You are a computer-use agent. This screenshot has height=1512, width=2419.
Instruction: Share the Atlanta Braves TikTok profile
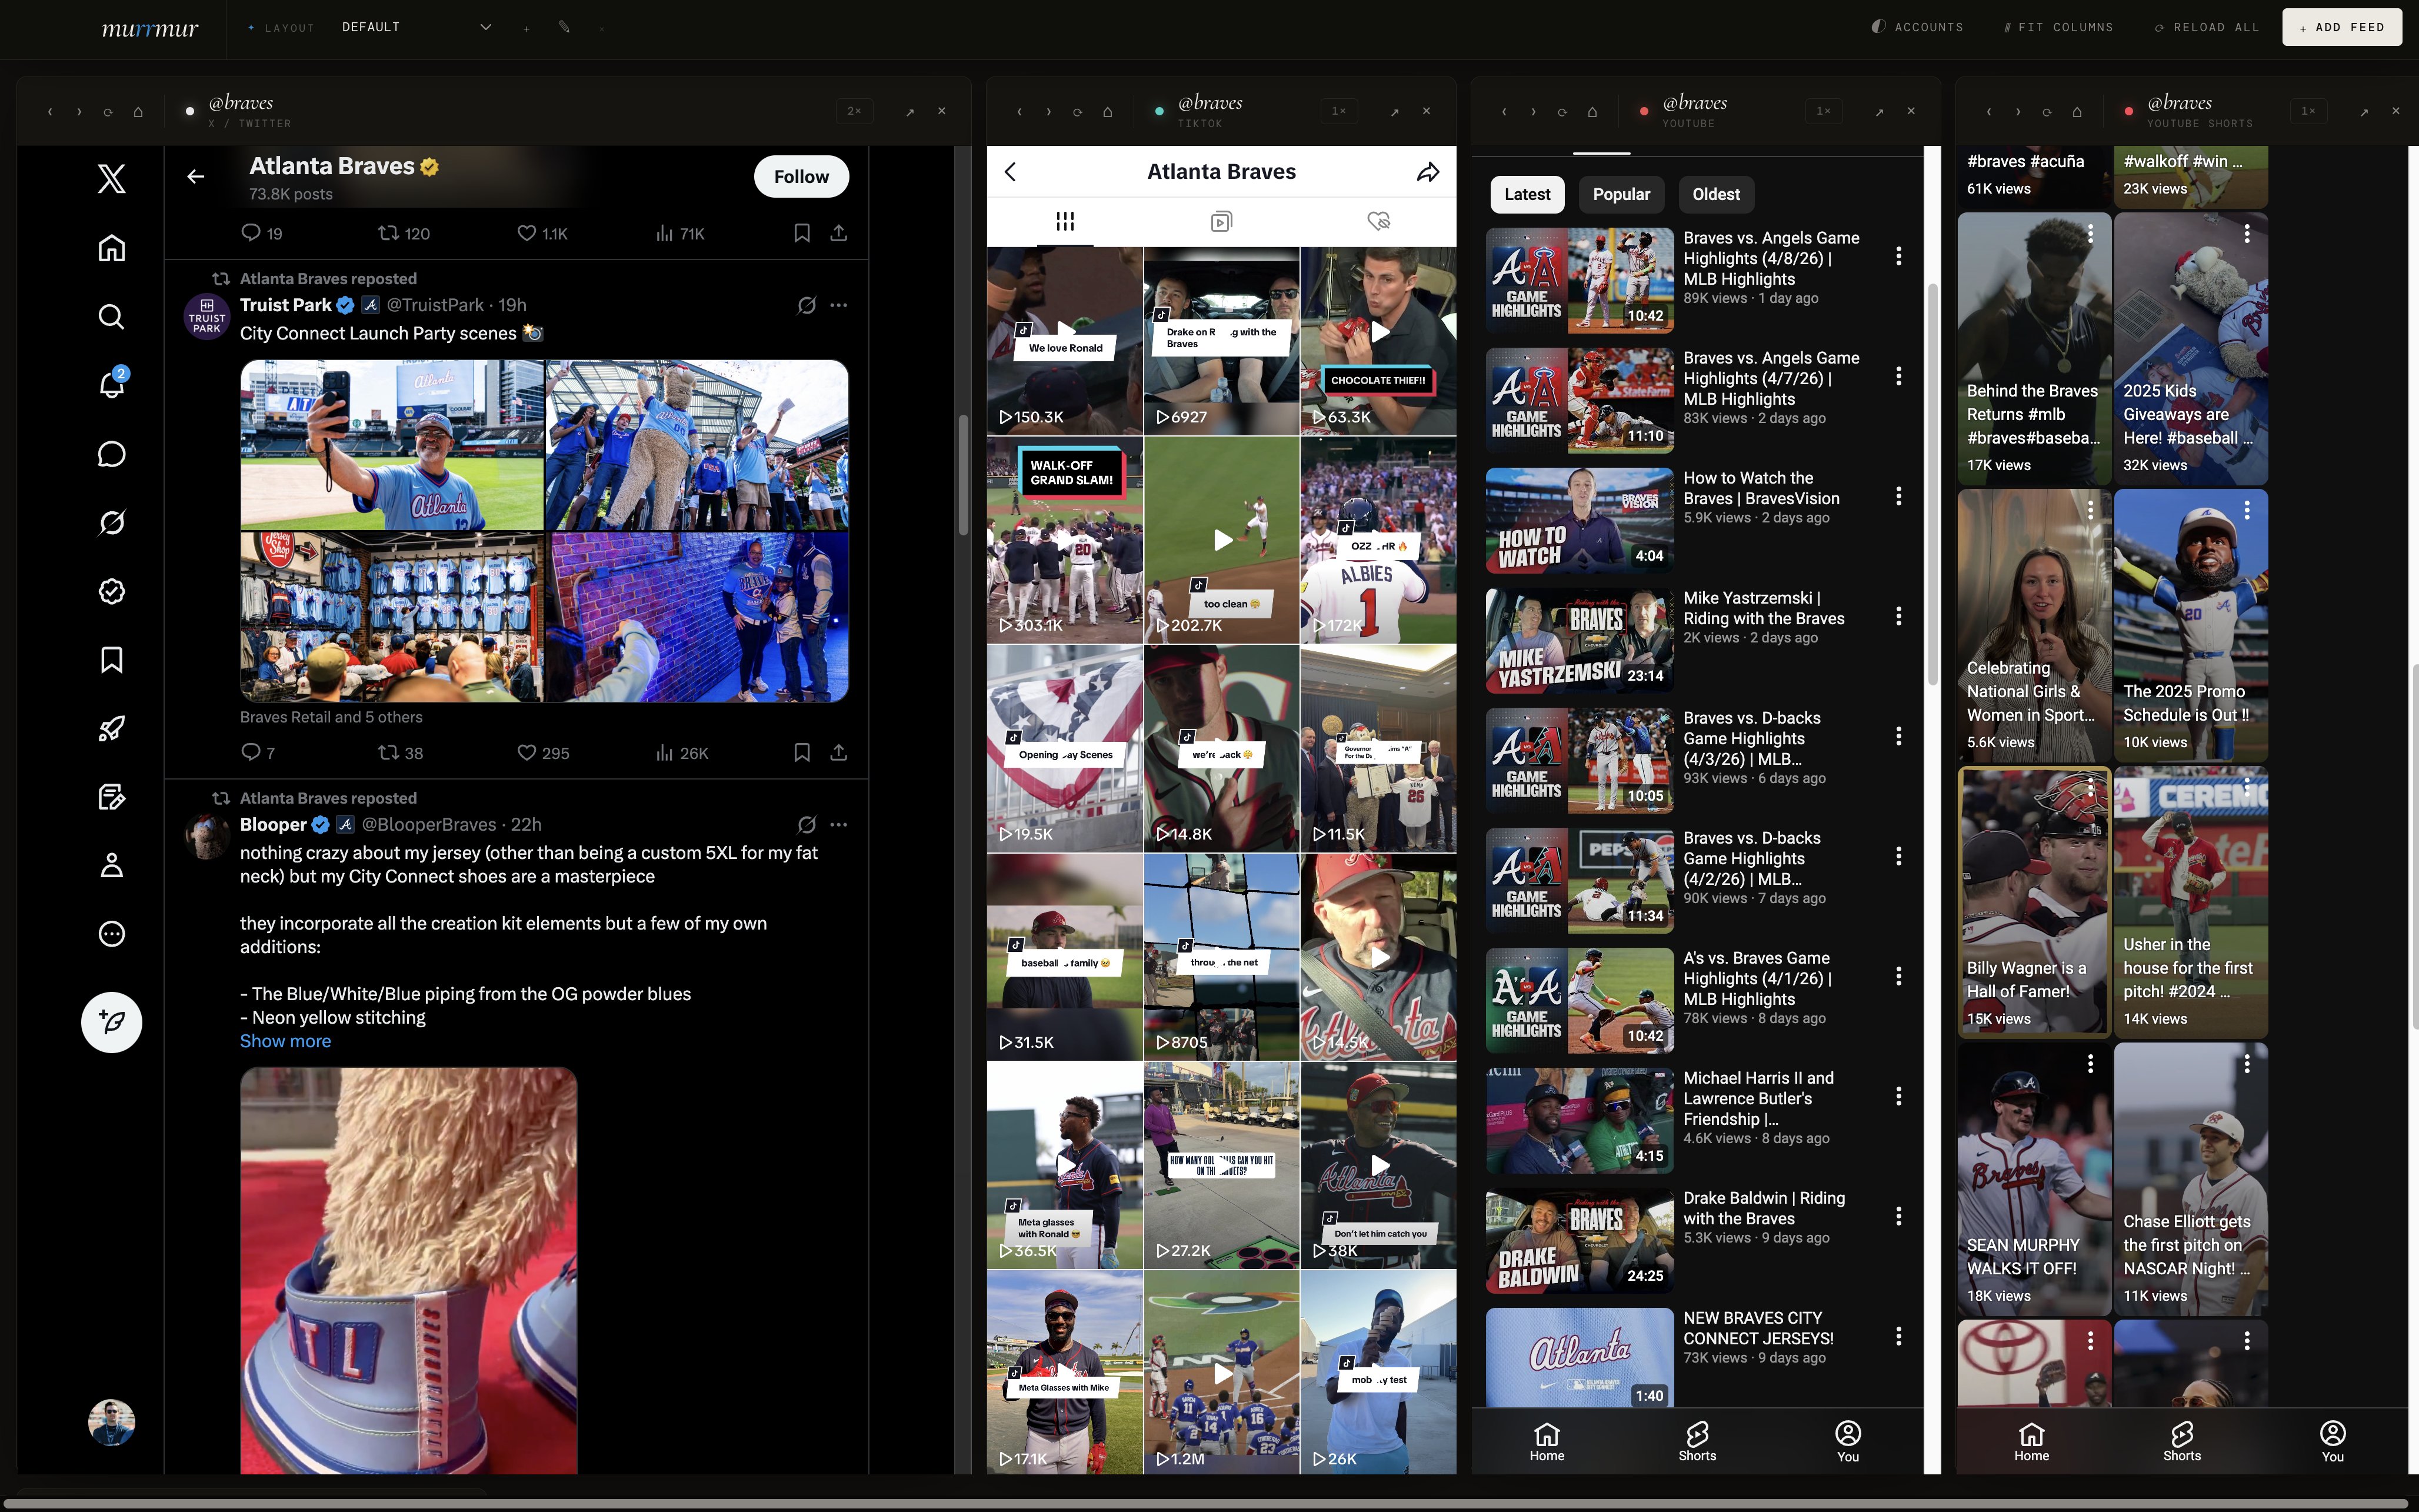1428,172
